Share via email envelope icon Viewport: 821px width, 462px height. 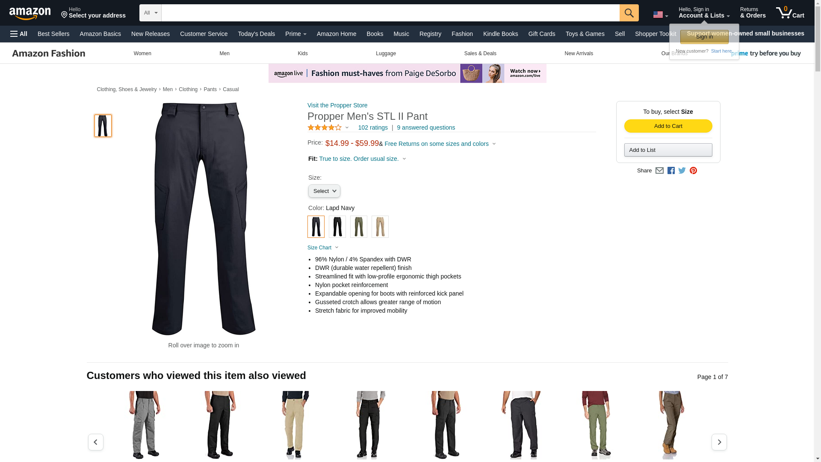pos(659,171)
